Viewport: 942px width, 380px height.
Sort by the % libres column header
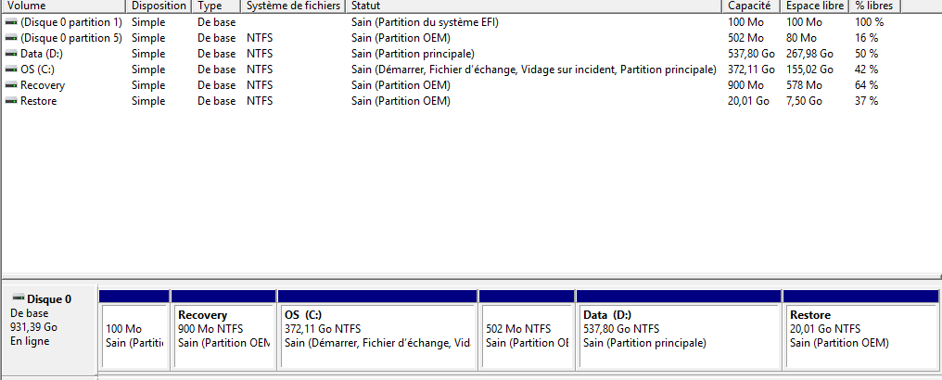(x=875, y=6)
